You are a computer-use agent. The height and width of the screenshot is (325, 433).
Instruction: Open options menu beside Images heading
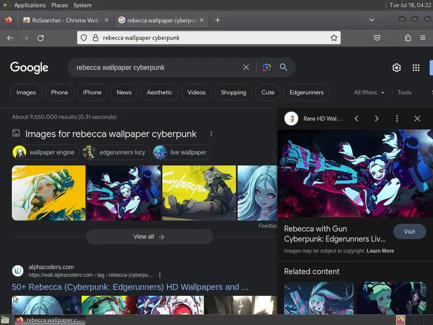(x=211, y=134)
